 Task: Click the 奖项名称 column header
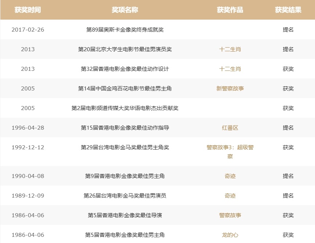click(x=125, y=10)
